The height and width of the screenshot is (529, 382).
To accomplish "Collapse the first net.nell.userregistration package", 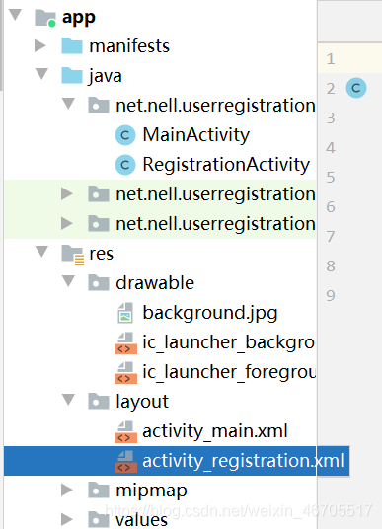I will pyautogui.click(x=68, y=104).
